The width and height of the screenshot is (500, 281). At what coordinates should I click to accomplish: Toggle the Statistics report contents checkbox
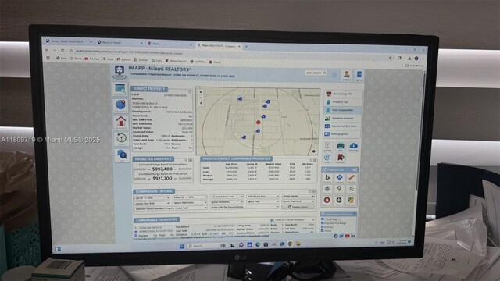click(x=323, y=227)
